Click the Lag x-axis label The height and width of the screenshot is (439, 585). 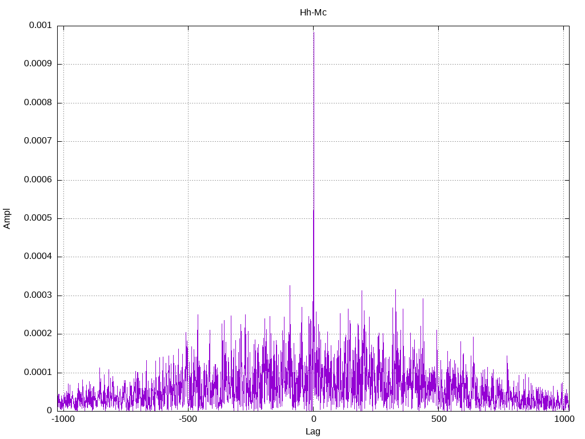click(312, 432)
